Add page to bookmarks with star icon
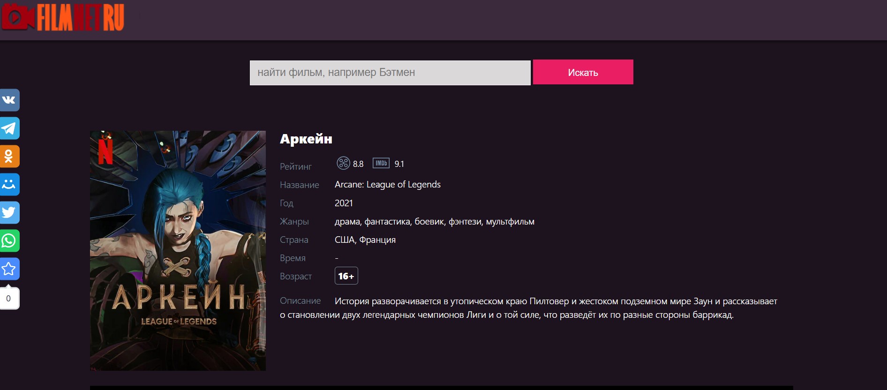The width and height of the screenshot is (887, 390). pos(9,269)
